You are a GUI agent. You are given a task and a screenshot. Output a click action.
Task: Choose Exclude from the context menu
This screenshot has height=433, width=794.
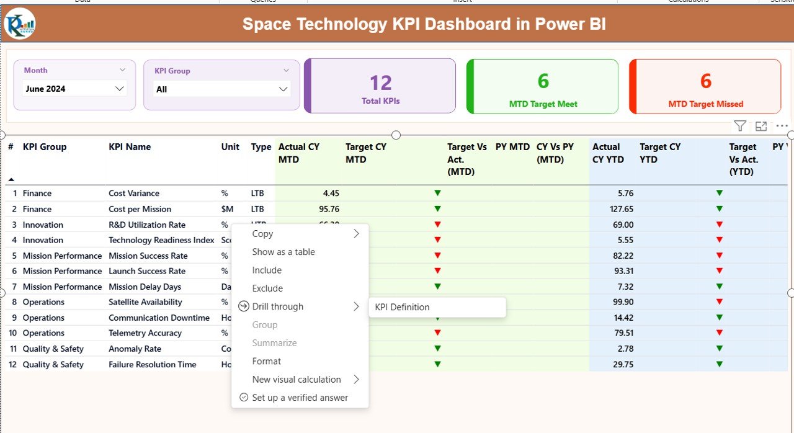click(267, 288)
